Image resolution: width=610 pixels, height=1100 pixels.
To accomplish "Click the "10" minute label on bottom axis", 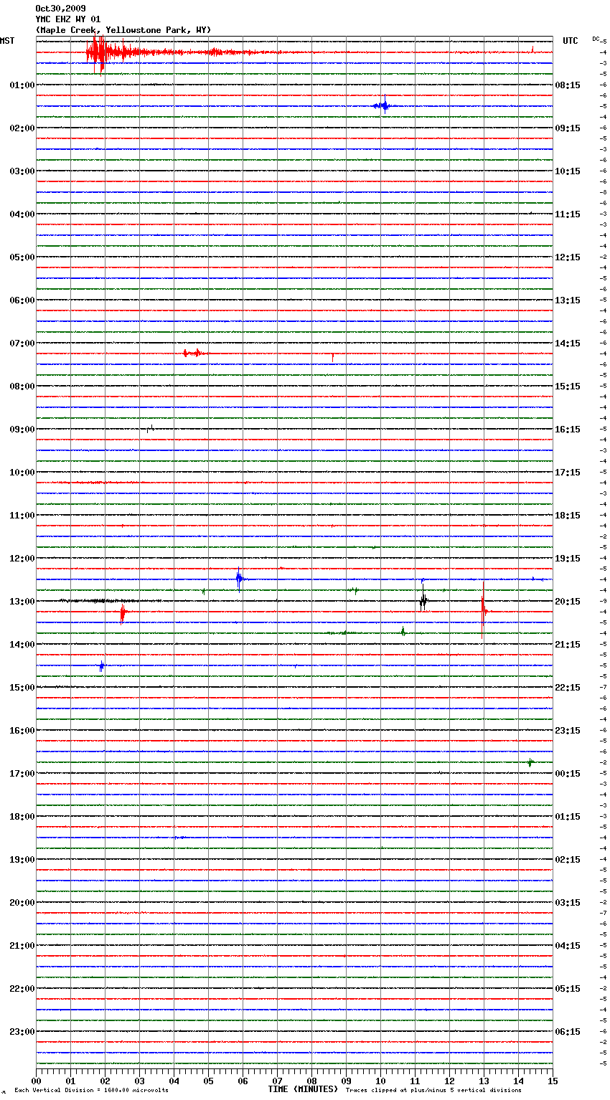I will 380,1081.
